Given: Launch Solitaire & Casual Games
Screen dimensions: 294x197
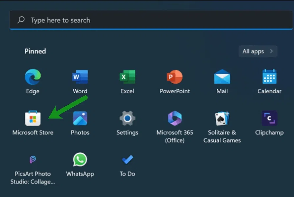Looking at the screenshot, I should click(222, 118).
